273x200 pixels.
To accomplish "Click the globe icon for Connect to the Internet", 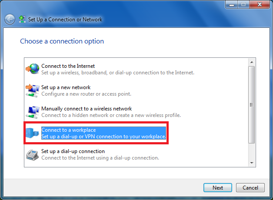I will point(33,69).
